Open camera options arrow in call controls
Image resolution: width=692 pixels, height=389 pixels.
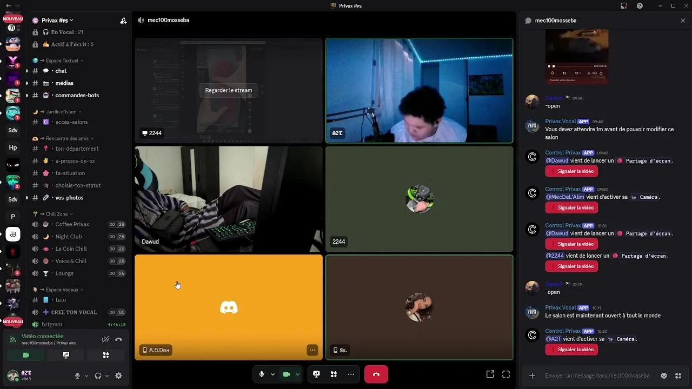pos(297,374)
